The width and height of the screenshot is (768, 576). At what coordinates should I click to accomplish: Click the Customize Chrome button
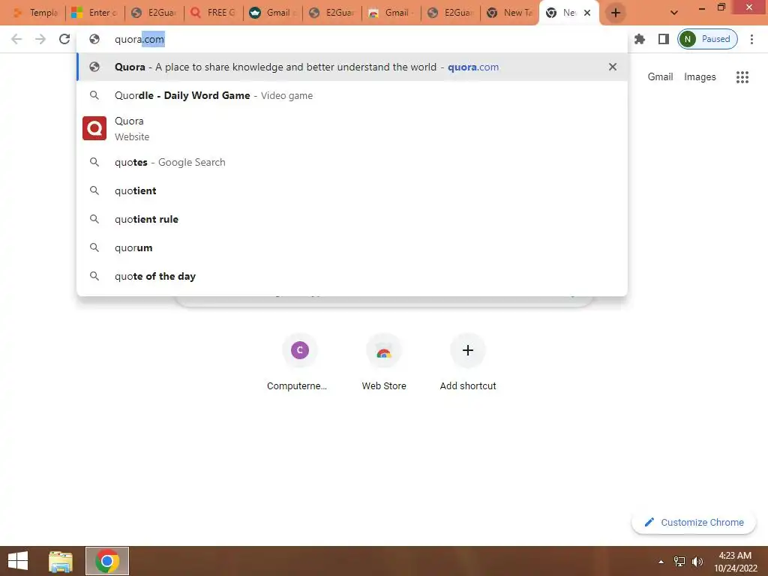click(x=694, y=523)
